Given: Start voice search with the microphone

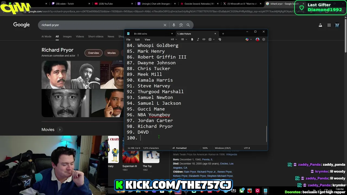Looking at the screenshot, I should pos(174,25).
